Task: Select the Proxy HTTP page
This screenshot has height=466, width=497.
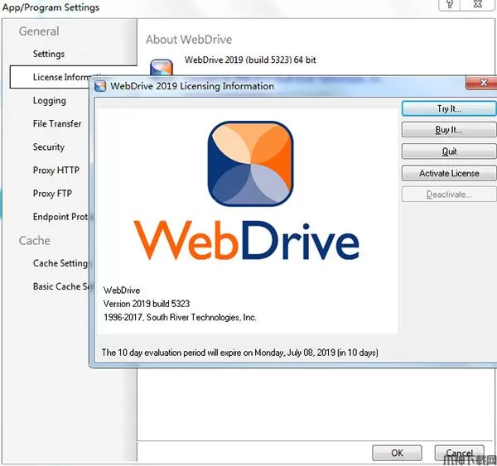Action: pos(56,171)
